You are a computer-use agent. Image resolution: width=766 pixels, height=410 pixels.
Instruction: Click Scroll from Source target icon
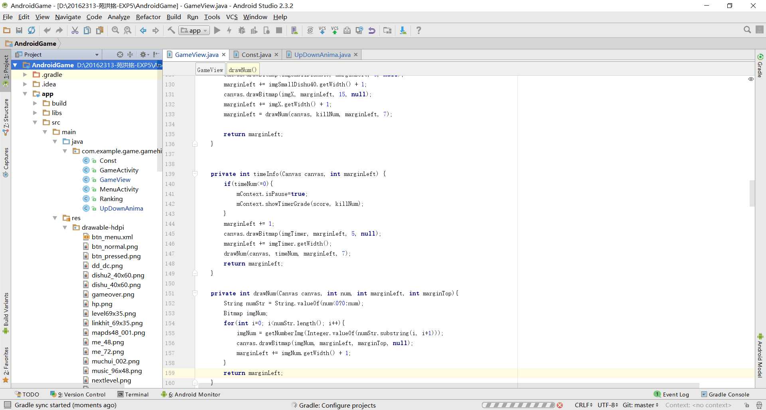coord(120,55)
